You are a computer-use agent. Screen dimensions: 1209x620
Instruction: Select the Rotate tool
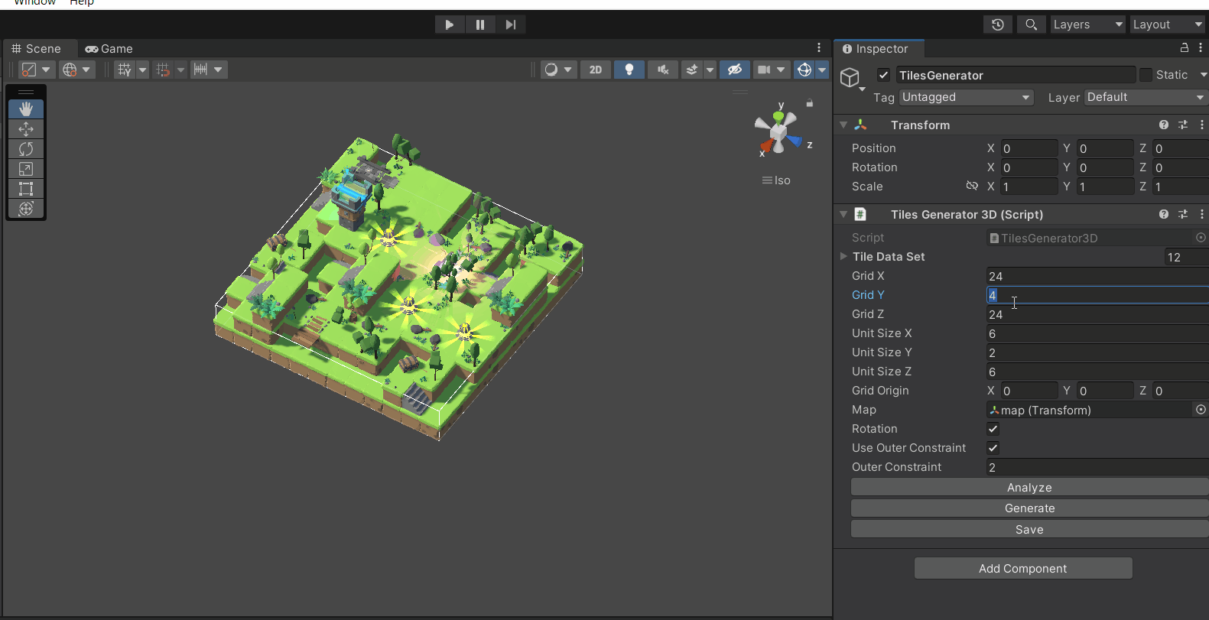pyautogui.click(x=26, y=149)
